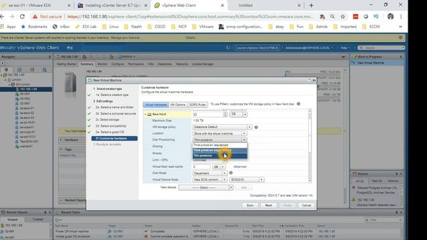Choose Thin provision from dropdown list
The width and height of the screenshot is (427, 240).
220,155
